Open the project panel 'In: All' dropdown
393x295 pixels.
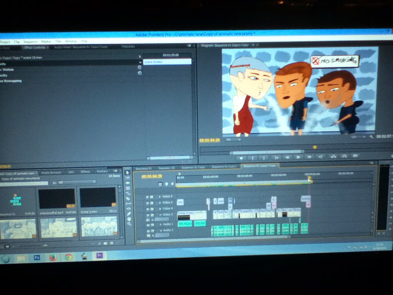point(77,182)
